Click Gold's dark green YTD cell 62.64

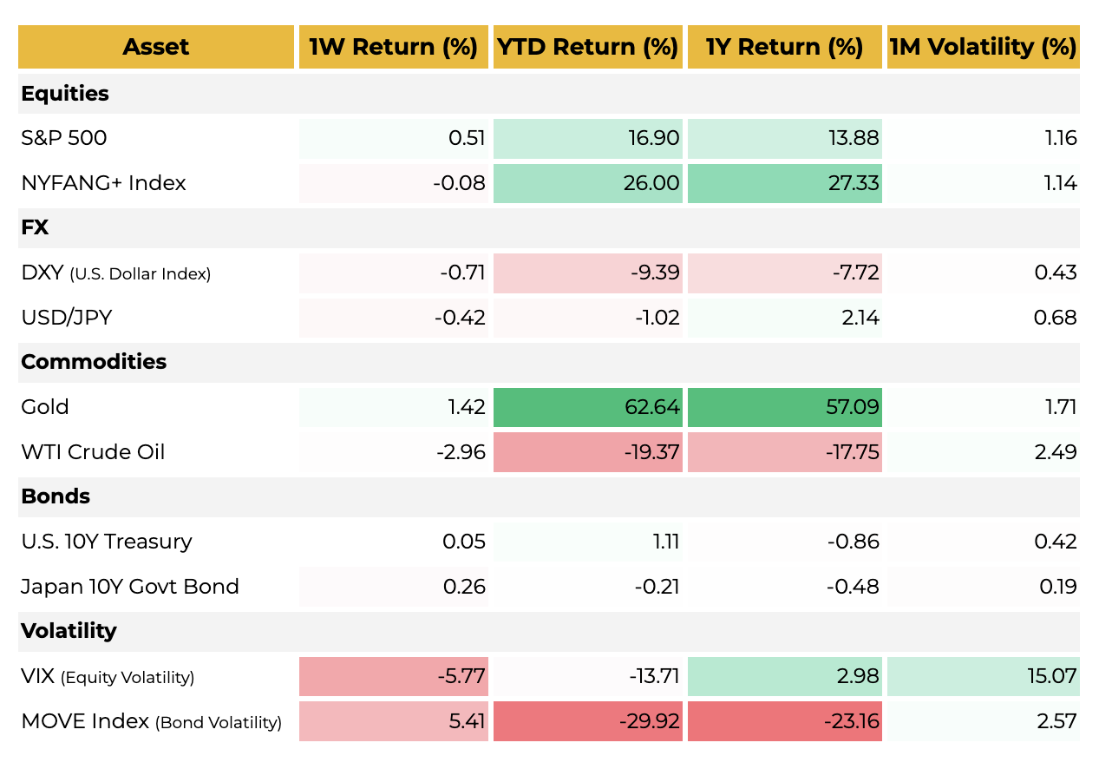pos(587,407)
